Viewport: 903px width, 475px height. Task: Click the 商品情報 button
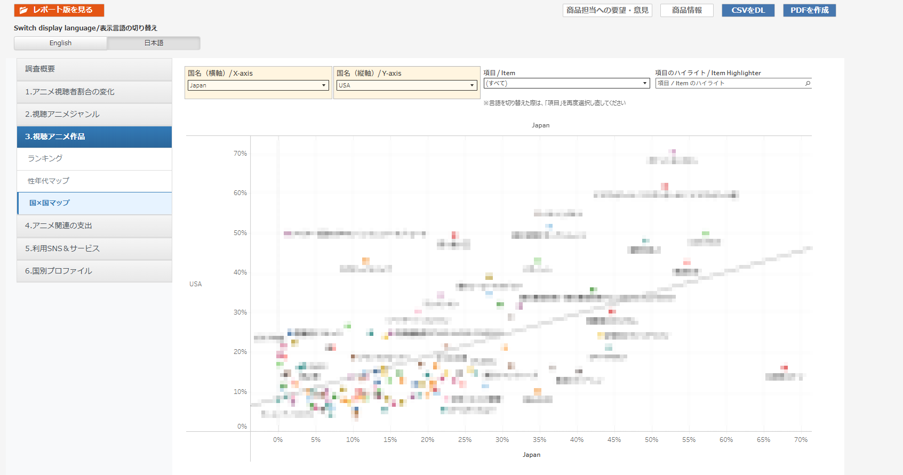686,10
